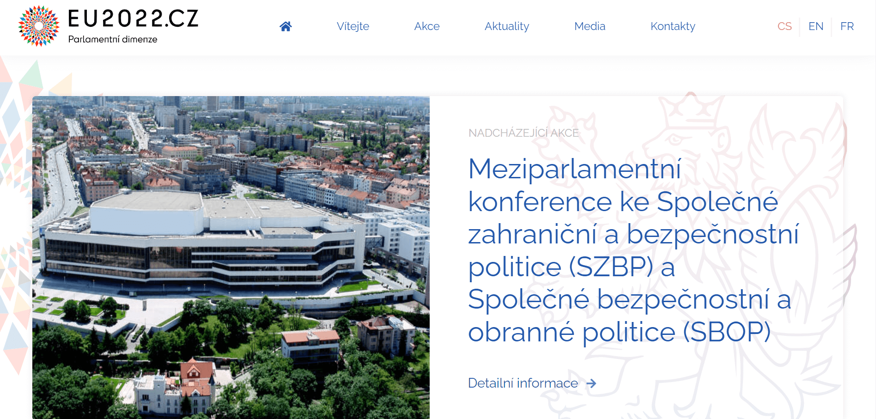Viewport: 876px width, 419px height.
Task: Open the Detailní informace link
Action: tap(523, 383)
